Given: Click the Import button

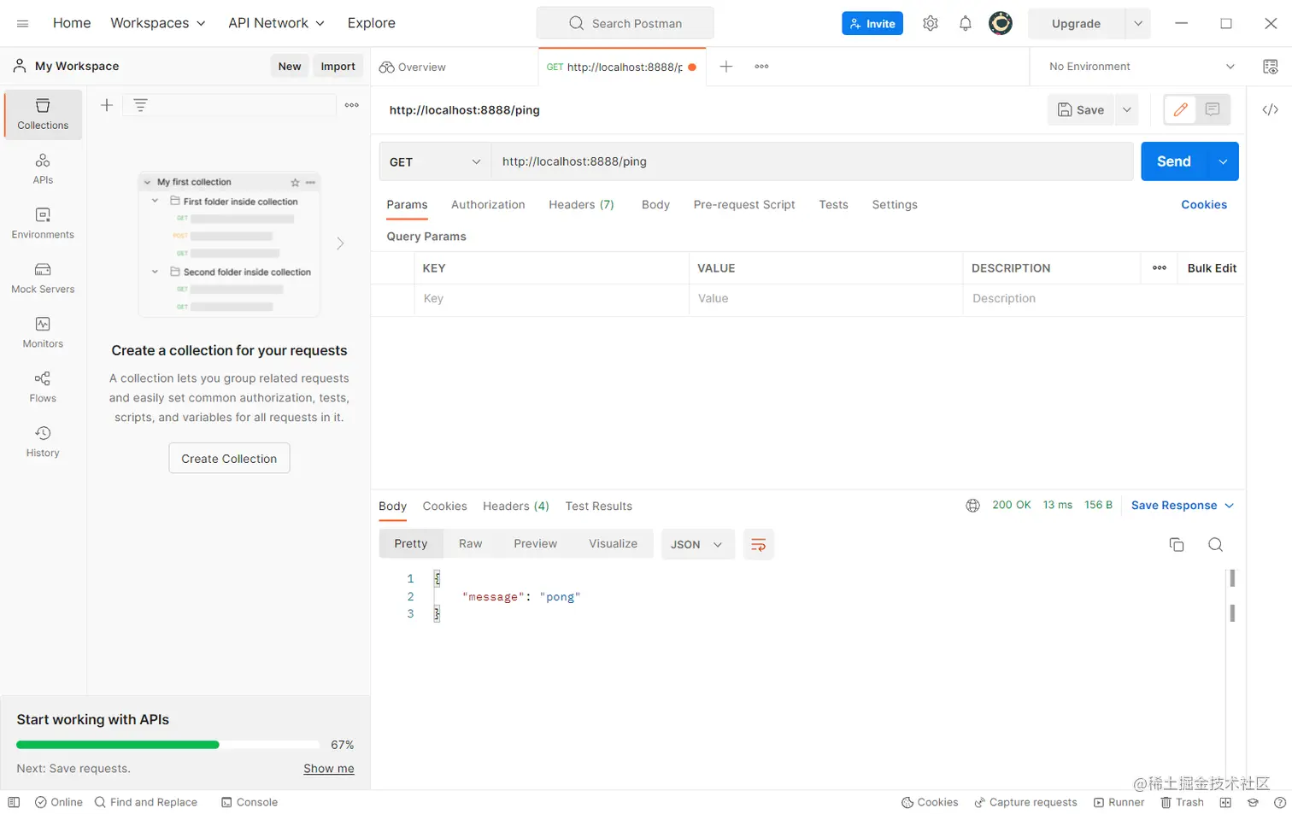Looking at the screenshot, I should pyautogui.click(x=338, y=67).
